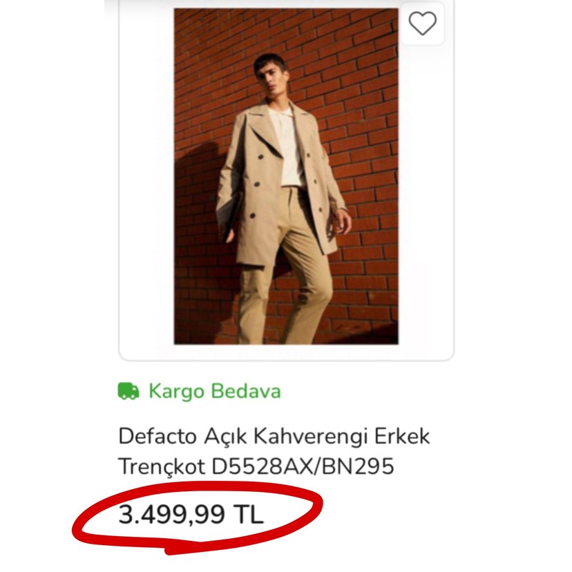Click the "TL" currency text of the price

(249, 515)
